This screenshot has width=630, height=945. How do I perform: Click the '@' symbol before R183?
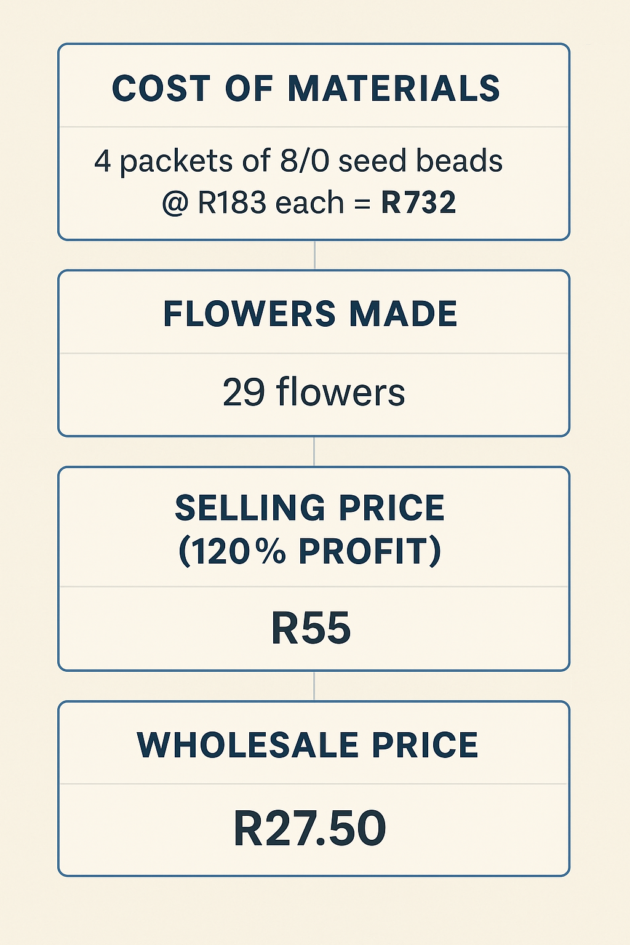(x=175, y=203)
